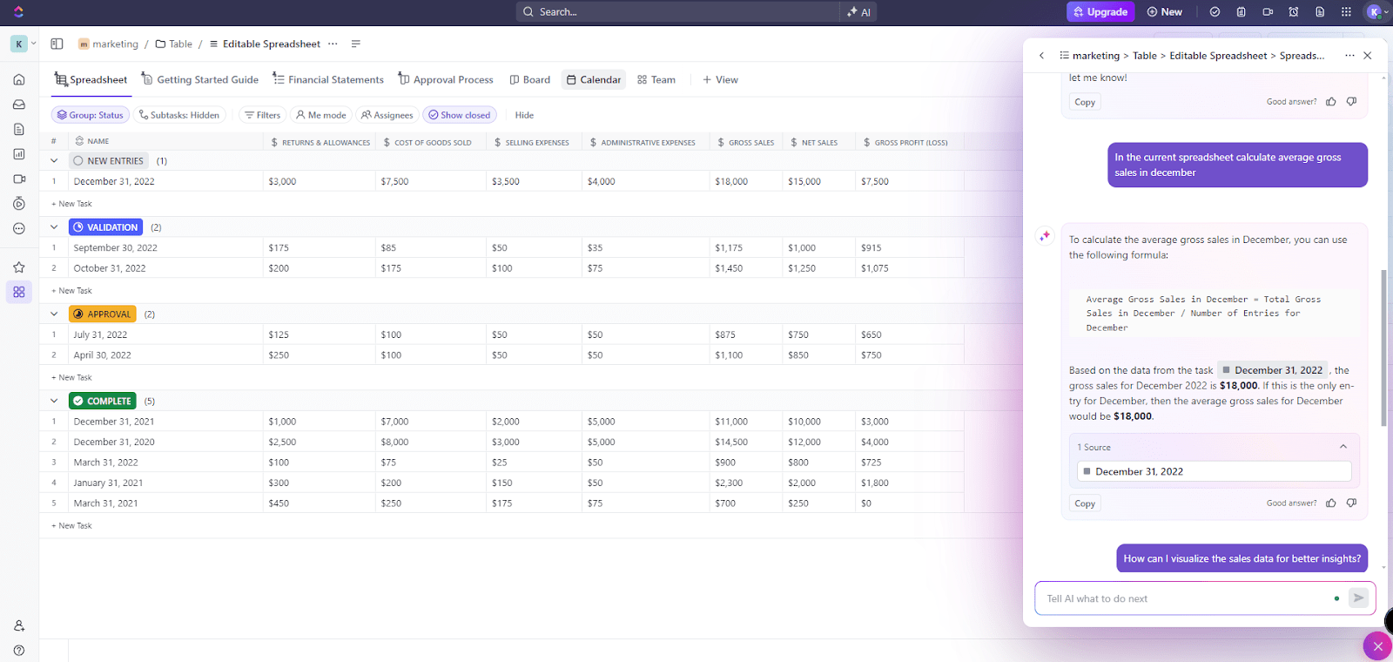This screenshot has height=662, width=1393.
Task: Go back using the AI panel arrow
Action: (x=1041, y=56)
